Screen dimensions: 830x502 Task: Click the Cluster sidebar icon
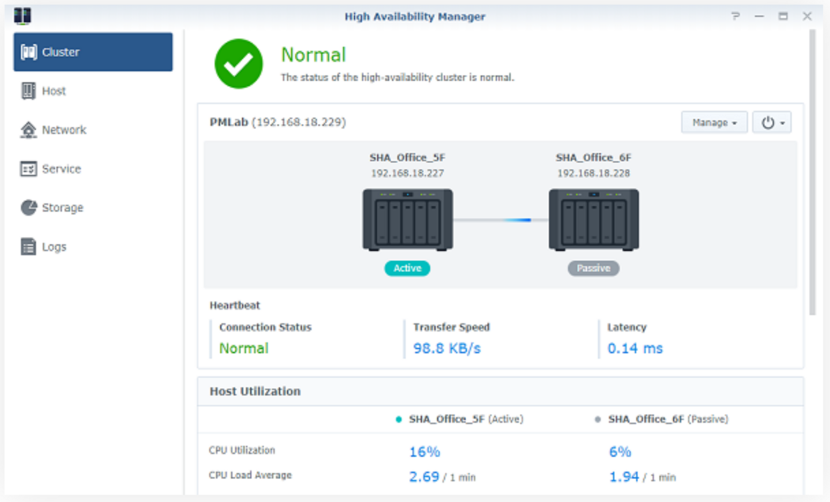coord(29,52)
